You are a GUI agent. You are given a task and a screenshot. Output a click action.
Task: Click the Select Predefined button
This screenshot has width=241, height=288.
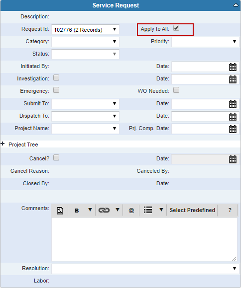[192, 210]
